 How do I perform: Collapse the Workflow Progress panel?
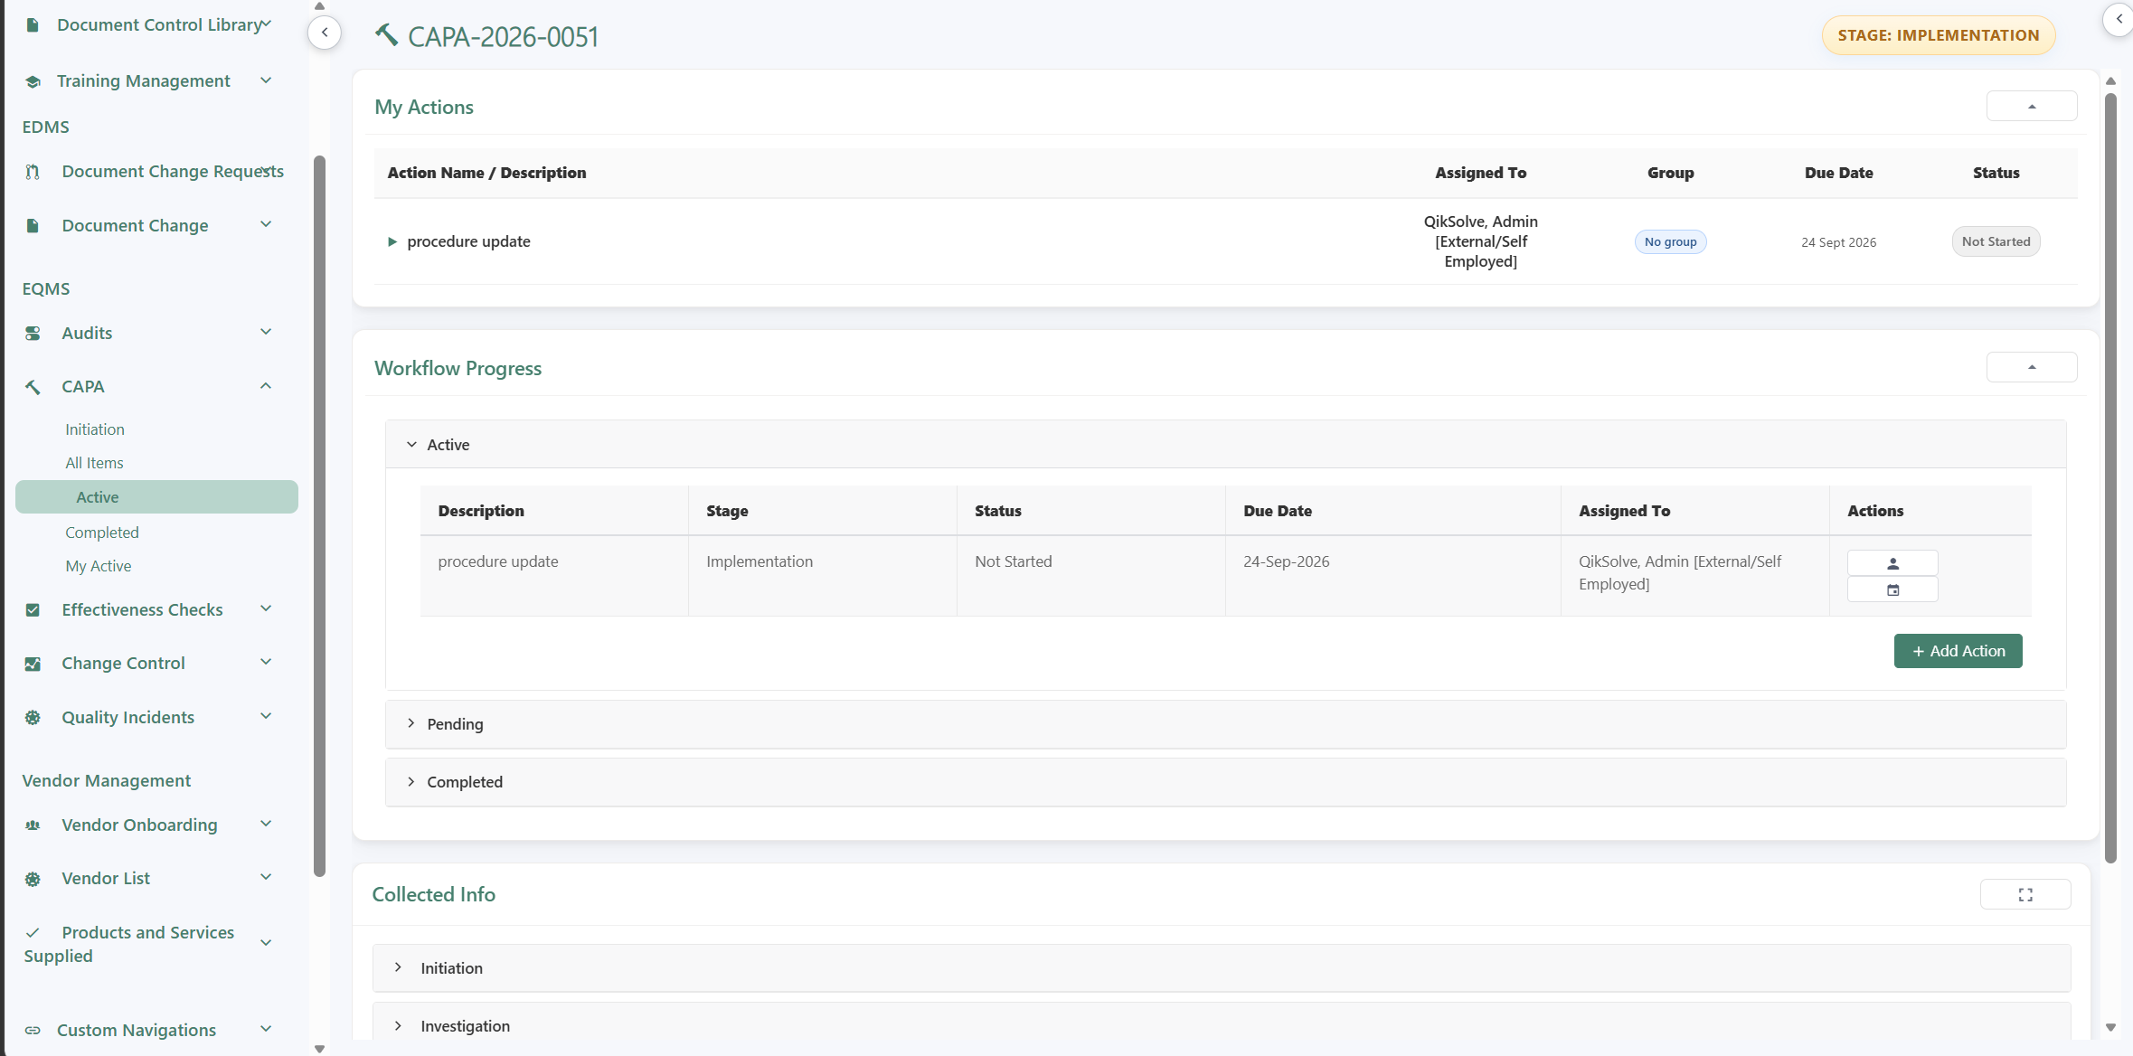click(x=2031, y=367)
